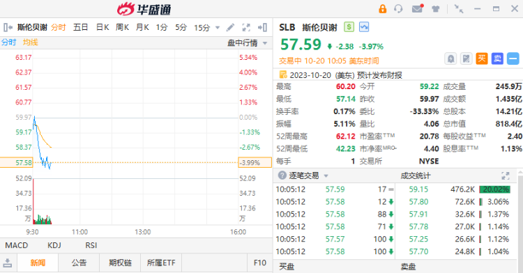Toggle the 分时 line indicator label
Image resolution: width=523 pixels, height=273 pixels.
point(8,42)
